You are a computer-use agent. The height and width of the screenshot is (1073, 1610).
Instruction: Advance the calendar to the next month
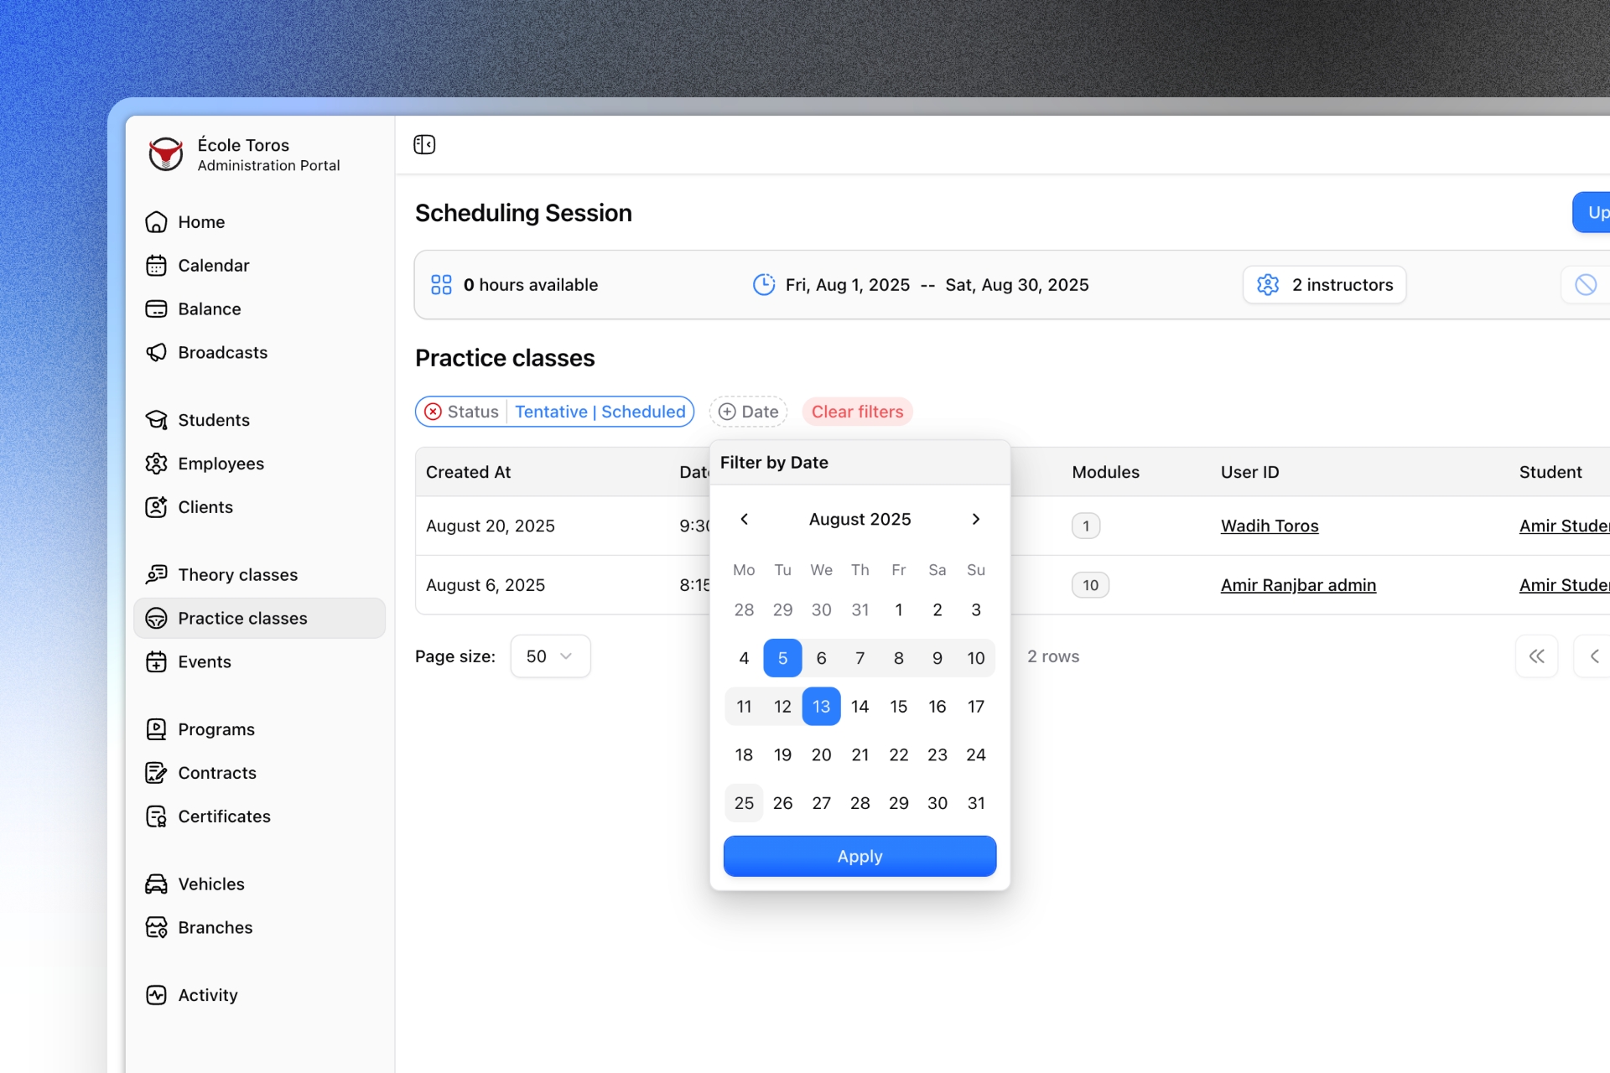tap(975, 519)
